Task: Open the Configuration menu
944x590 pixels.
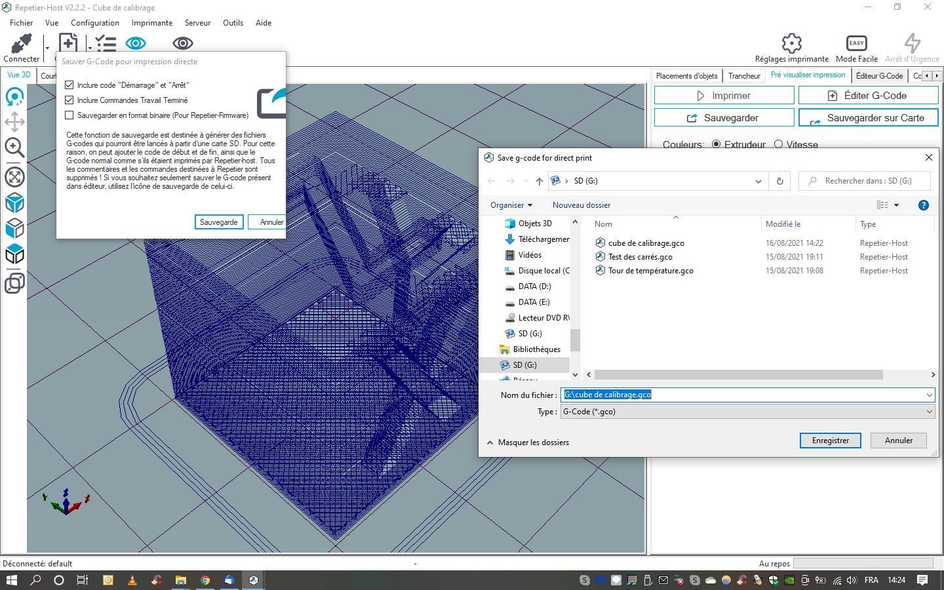Action: [x=95, y=23]
